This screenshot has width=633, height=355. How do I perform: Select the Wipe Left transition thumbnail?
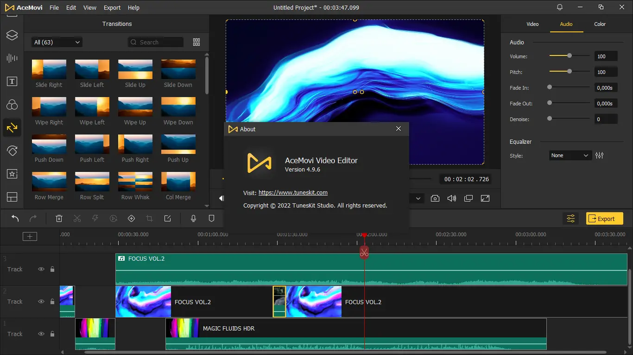[92, 107]
